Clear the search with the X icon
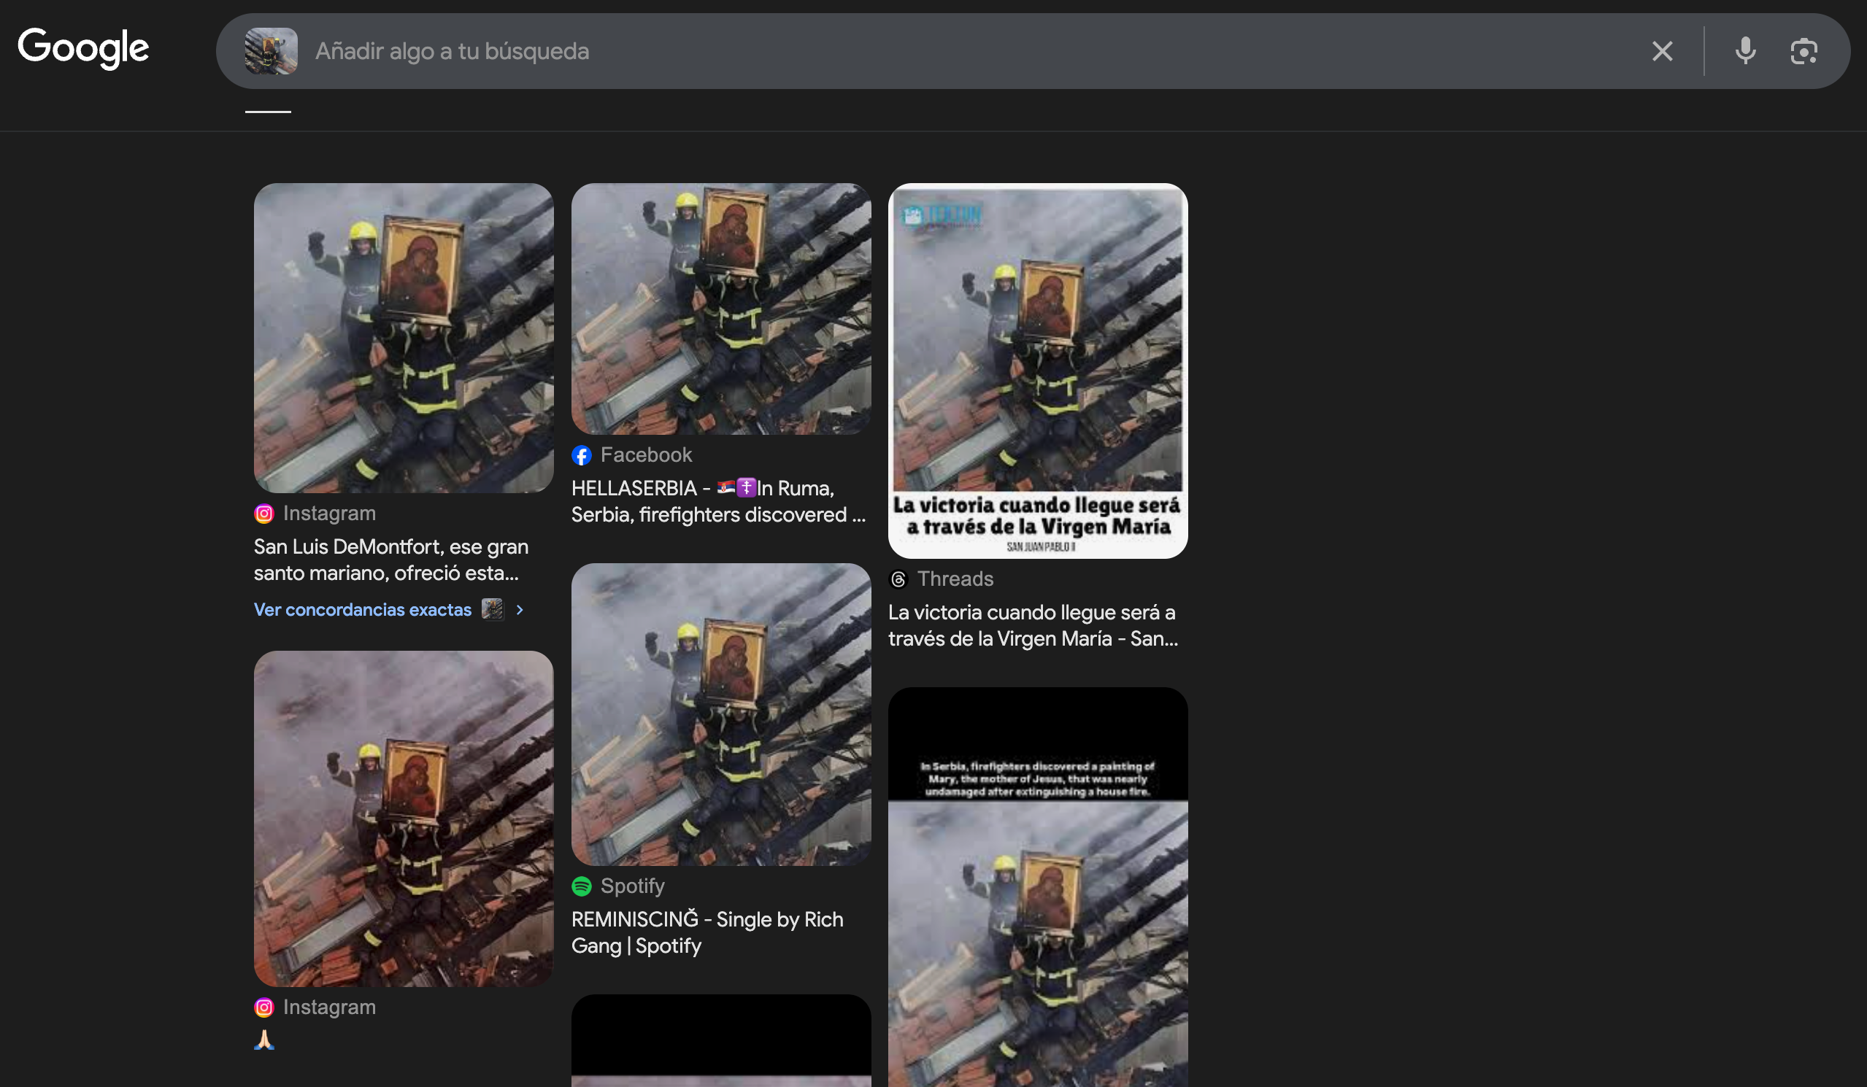 coord(1662,51)
